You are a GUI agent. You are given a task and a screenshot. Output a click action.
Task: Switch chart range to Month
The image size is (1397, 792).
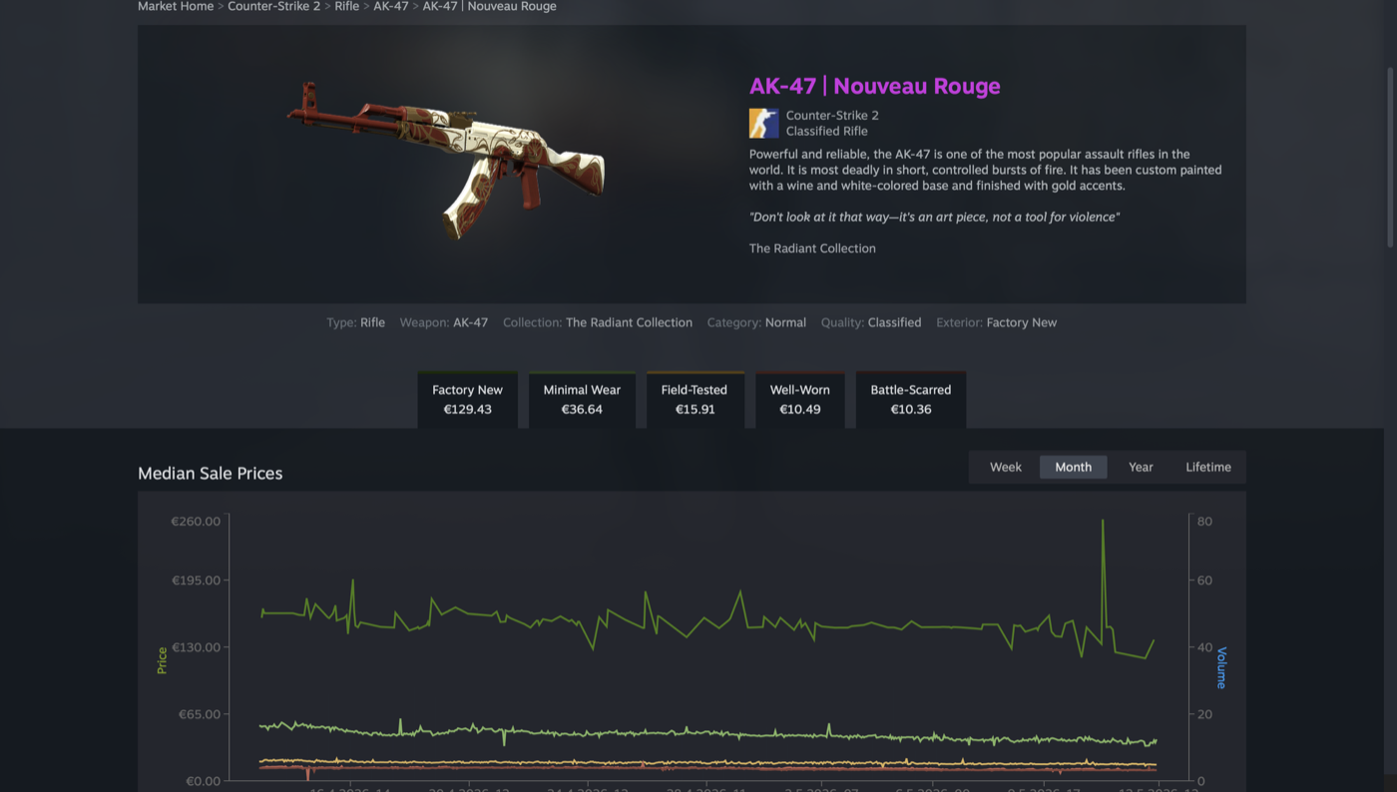pos(1073,467)
